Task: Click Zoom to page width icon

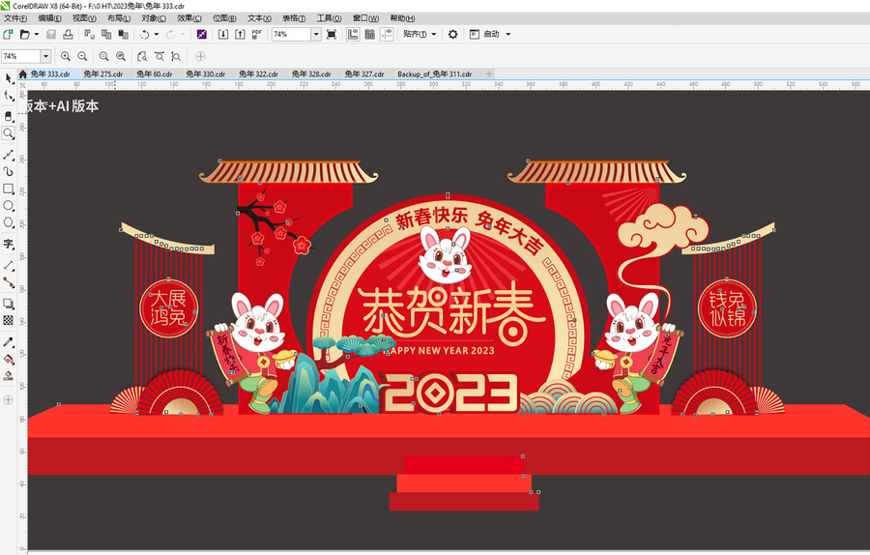Action: (x=159, y=56)
